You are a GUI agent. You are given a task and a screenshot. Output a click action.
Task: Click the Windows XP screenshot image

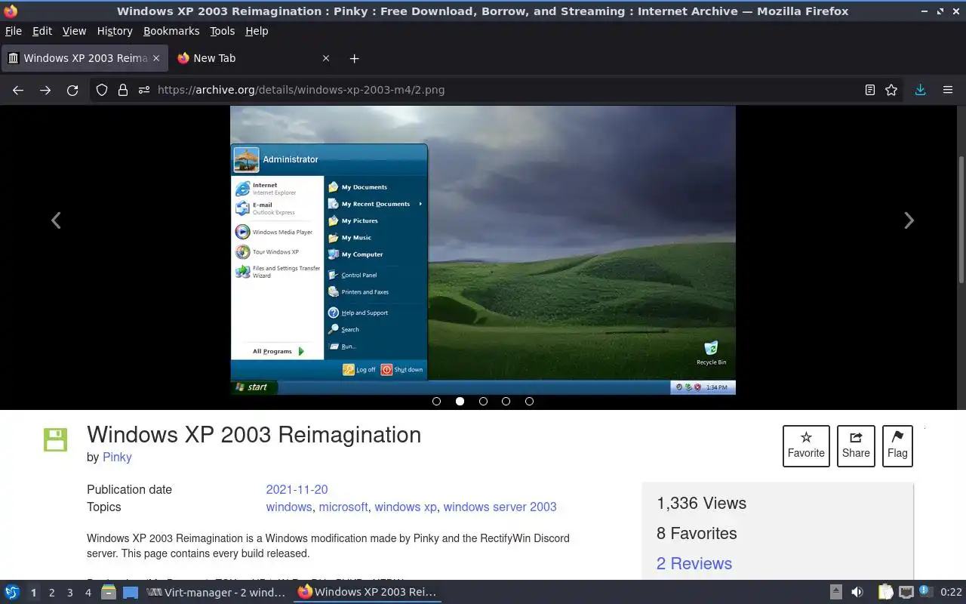tap(483, 250)
